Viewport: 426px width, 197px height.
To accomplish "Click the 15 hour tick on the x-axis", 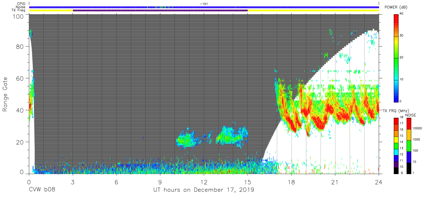I will pyautogui.click(x=247, y=182).
